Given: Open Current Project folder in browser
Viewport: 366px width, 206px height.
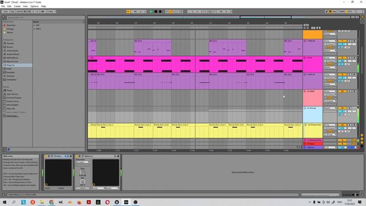Looking at the screenshot, I should pyautogui.click(x=14, y=98).
